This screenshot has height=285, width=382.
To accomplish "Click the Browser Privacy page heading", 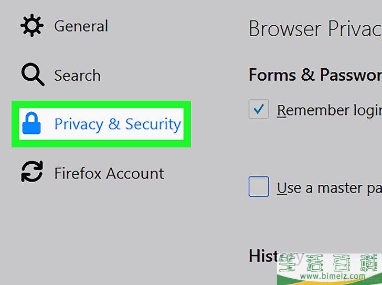I will pyautogui.click(x=315, y=29).
